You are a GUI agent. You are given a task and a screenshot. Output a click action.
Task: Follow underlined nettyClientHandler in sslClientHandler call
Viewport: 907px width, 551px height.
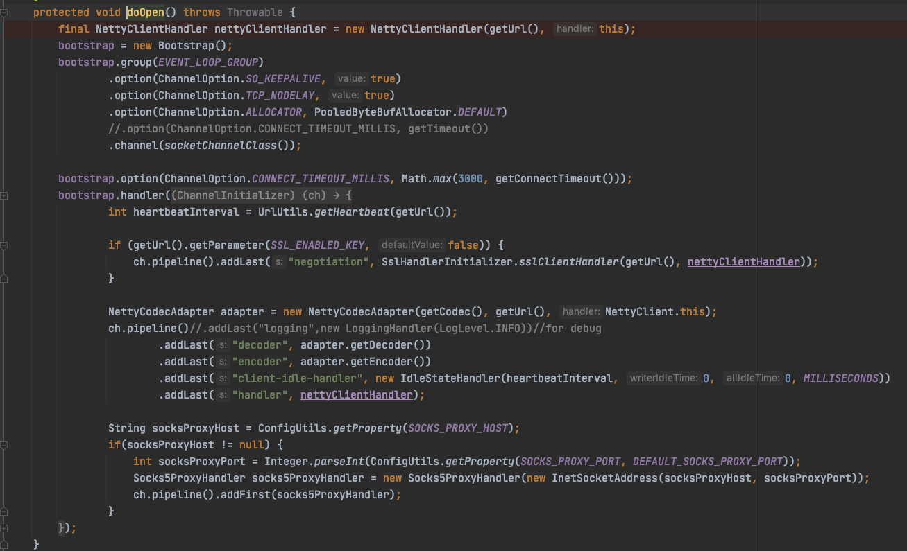(x=744, y=262)
